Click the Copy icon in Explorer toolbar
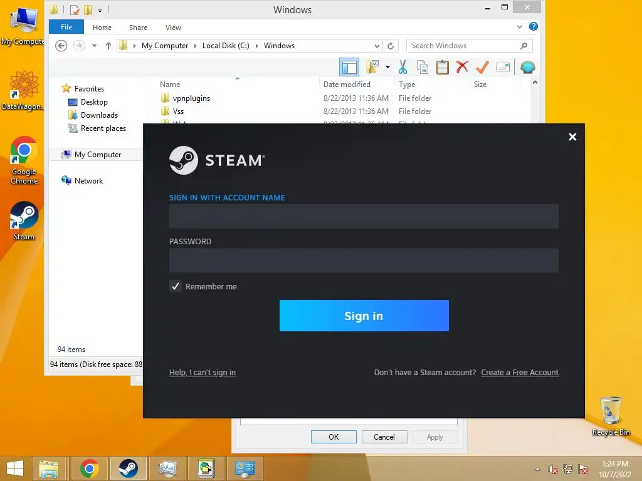Screen dimensions: 642x481 (422, 67)
